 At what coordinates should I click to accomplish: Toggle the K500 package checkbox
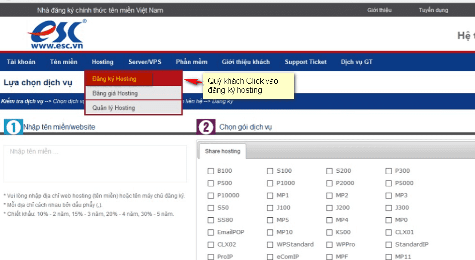point(329,232)
